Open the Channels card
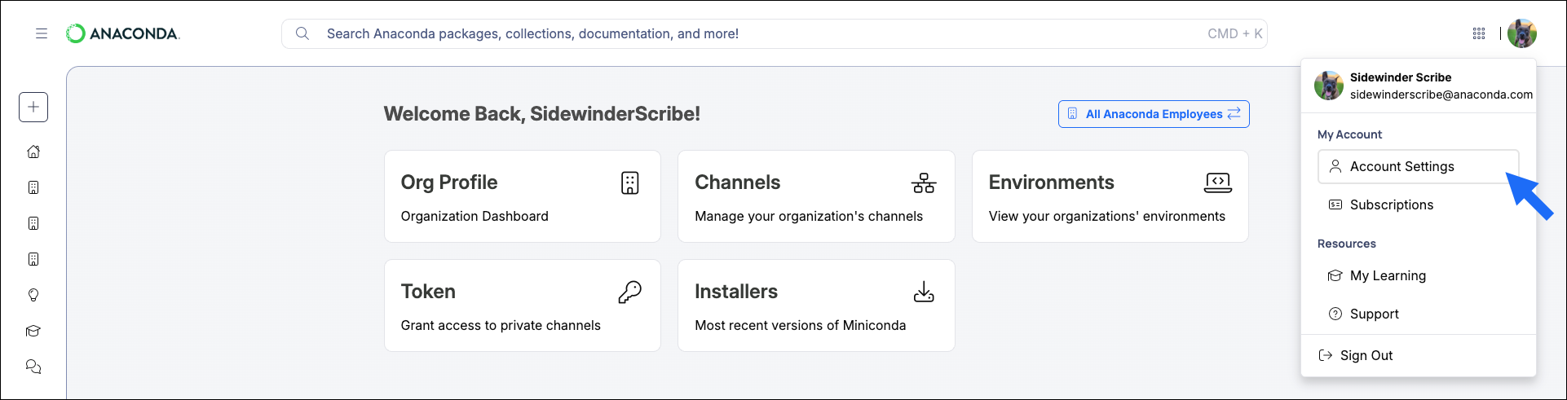Viewport: 1567px width, 400px height. 816,196
